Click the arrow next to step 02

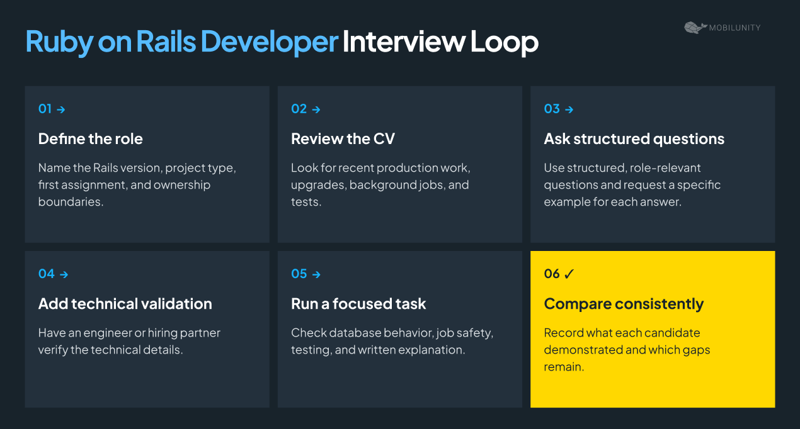pos(316,109)
